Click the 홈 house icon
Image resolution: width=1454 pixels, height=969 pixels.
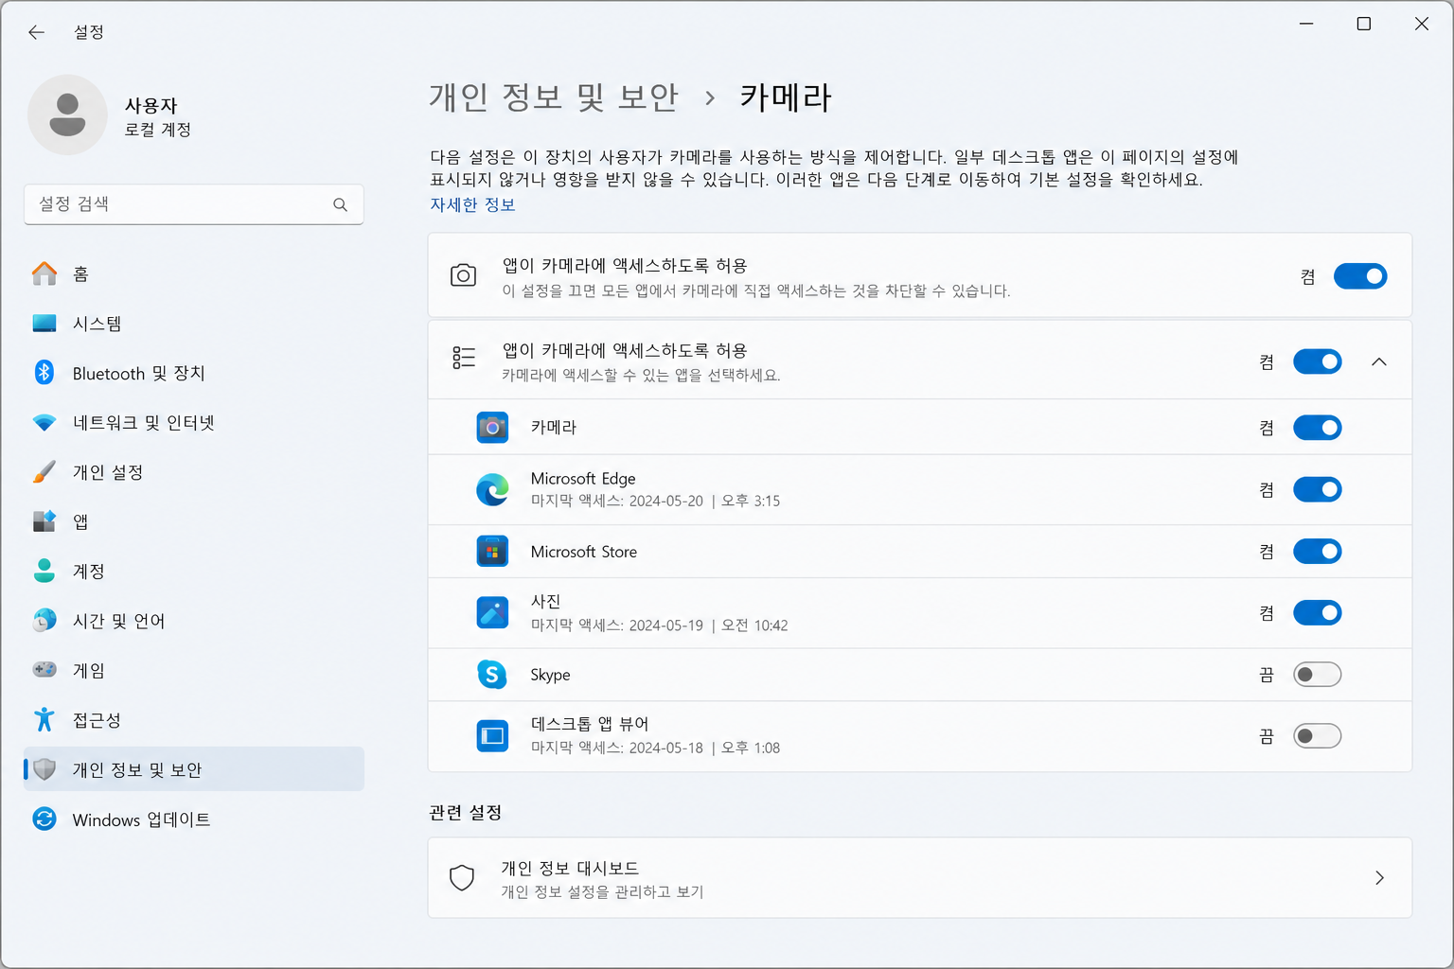coord(44,273)
